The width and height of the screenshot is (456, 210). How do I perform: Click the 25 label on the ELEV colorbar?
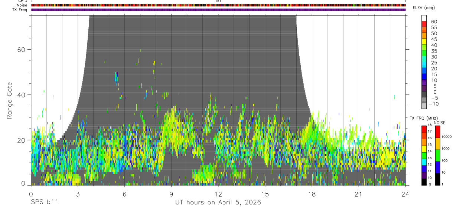click(434, 63)
